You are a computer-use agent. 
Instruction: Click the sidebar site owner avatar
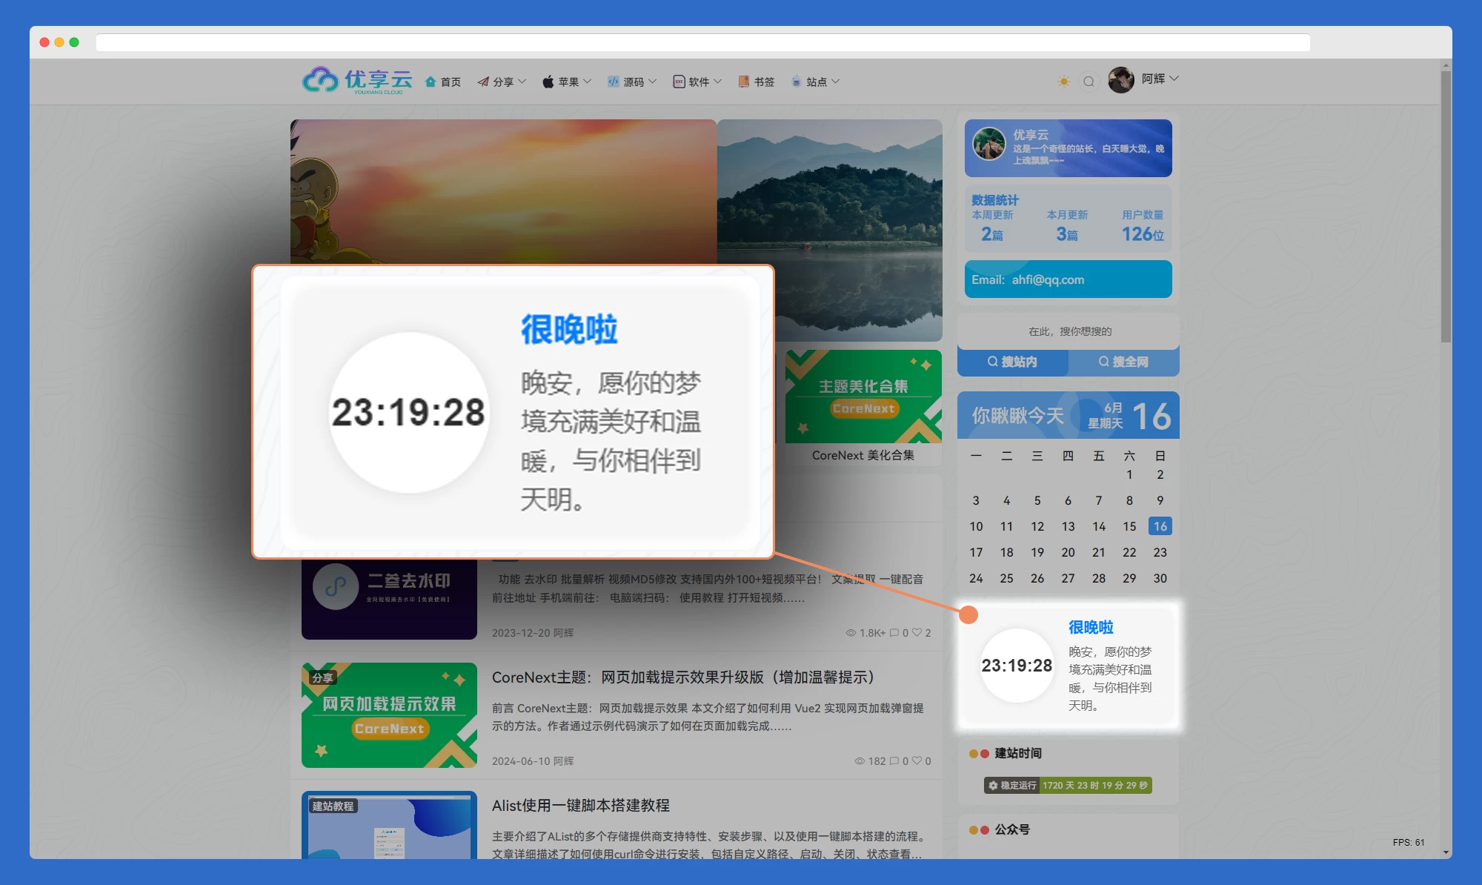click(988, 144)
